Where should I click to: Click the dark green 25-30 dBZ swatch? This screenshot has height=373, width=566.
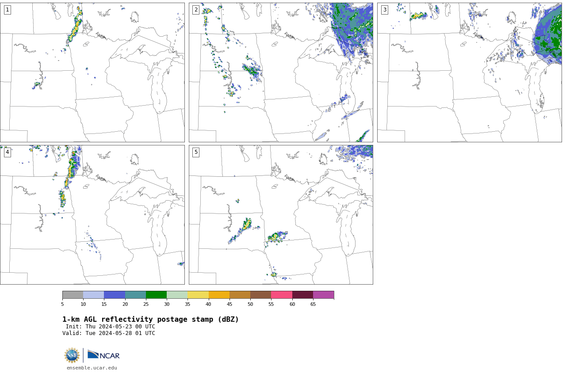pyautogui.click(x=156, y=295)
